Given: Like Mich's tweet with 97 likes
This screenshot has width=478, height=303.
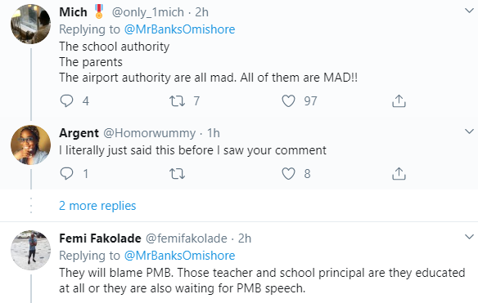Looking at the screenshot, I should (288, 100).
